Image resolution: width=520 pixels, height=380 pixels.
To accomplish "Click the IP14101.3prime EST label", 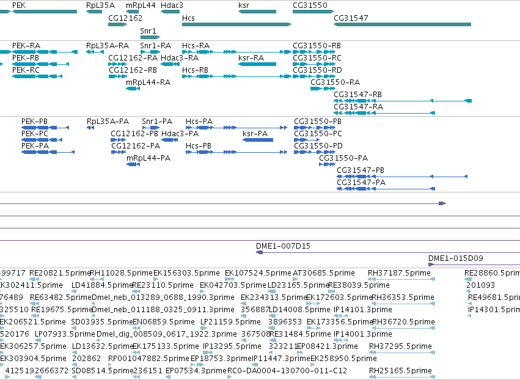I will (x=363, y=310).
